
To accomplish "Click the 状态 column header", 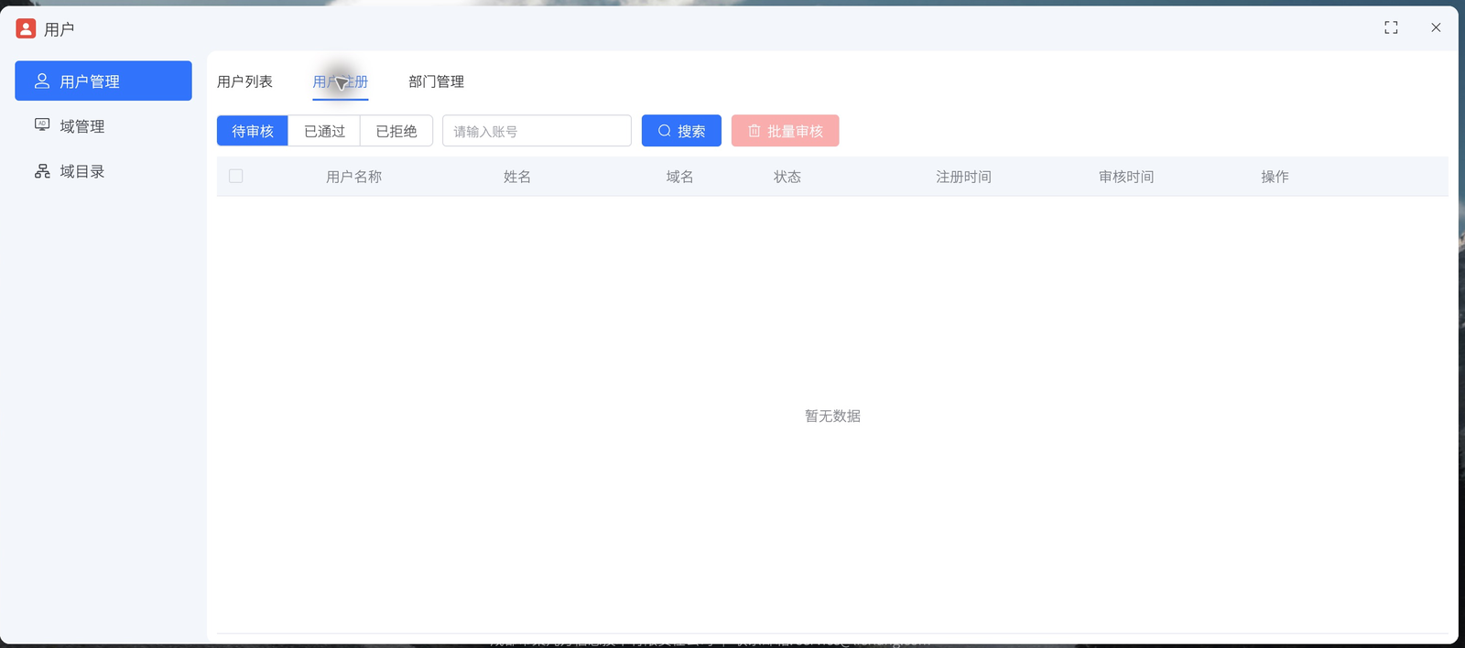I will (787, 177).
